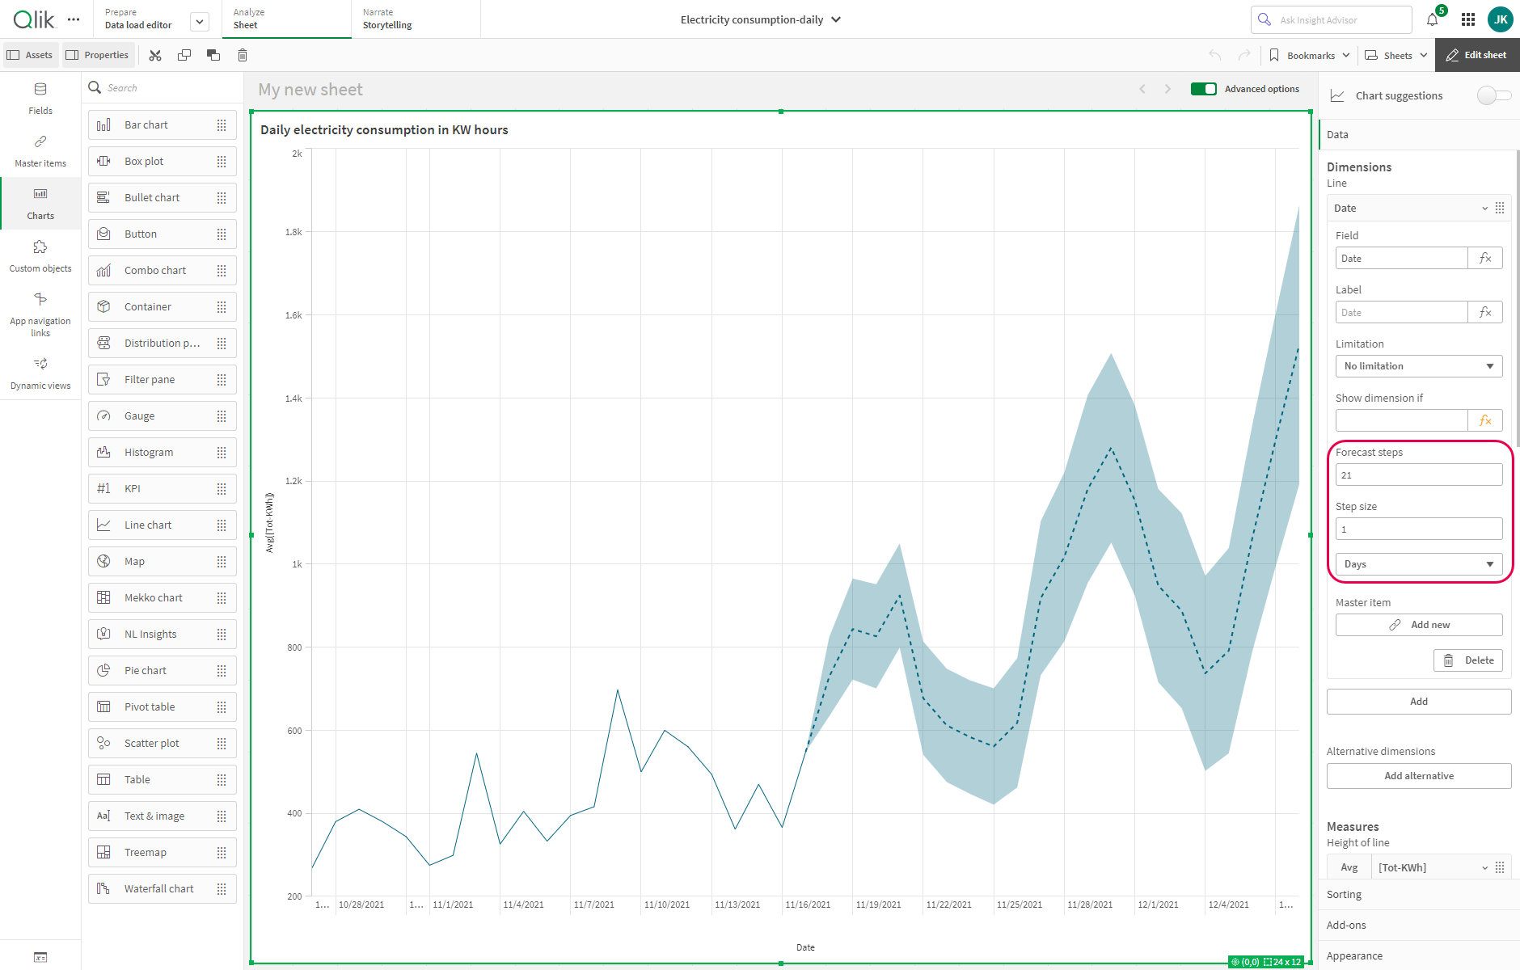
Task: Open the Custom objects panel
Action: [40, 255]
